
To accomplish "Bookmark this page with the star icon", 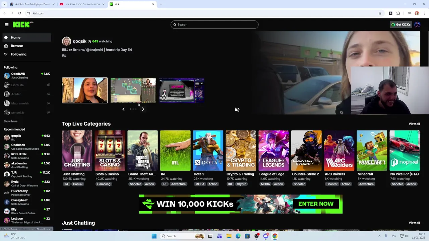I will (380, 13).
